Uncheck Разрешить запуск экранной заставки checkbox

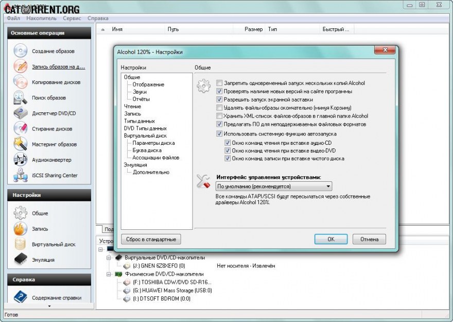pyautogui.click(x=219, y=99)
